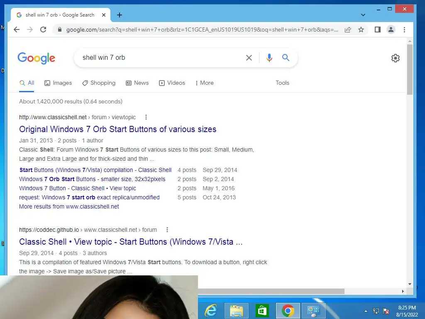Open Google quick settings gear
This screenshot has height=319, width=425.
(396, 58)
